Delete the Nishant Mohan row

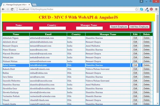coord(146,61)
